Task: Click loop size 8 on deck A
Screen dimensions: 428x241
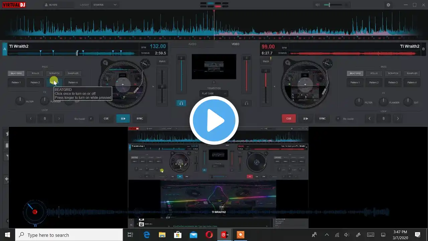Action: (x=45, y=118)
